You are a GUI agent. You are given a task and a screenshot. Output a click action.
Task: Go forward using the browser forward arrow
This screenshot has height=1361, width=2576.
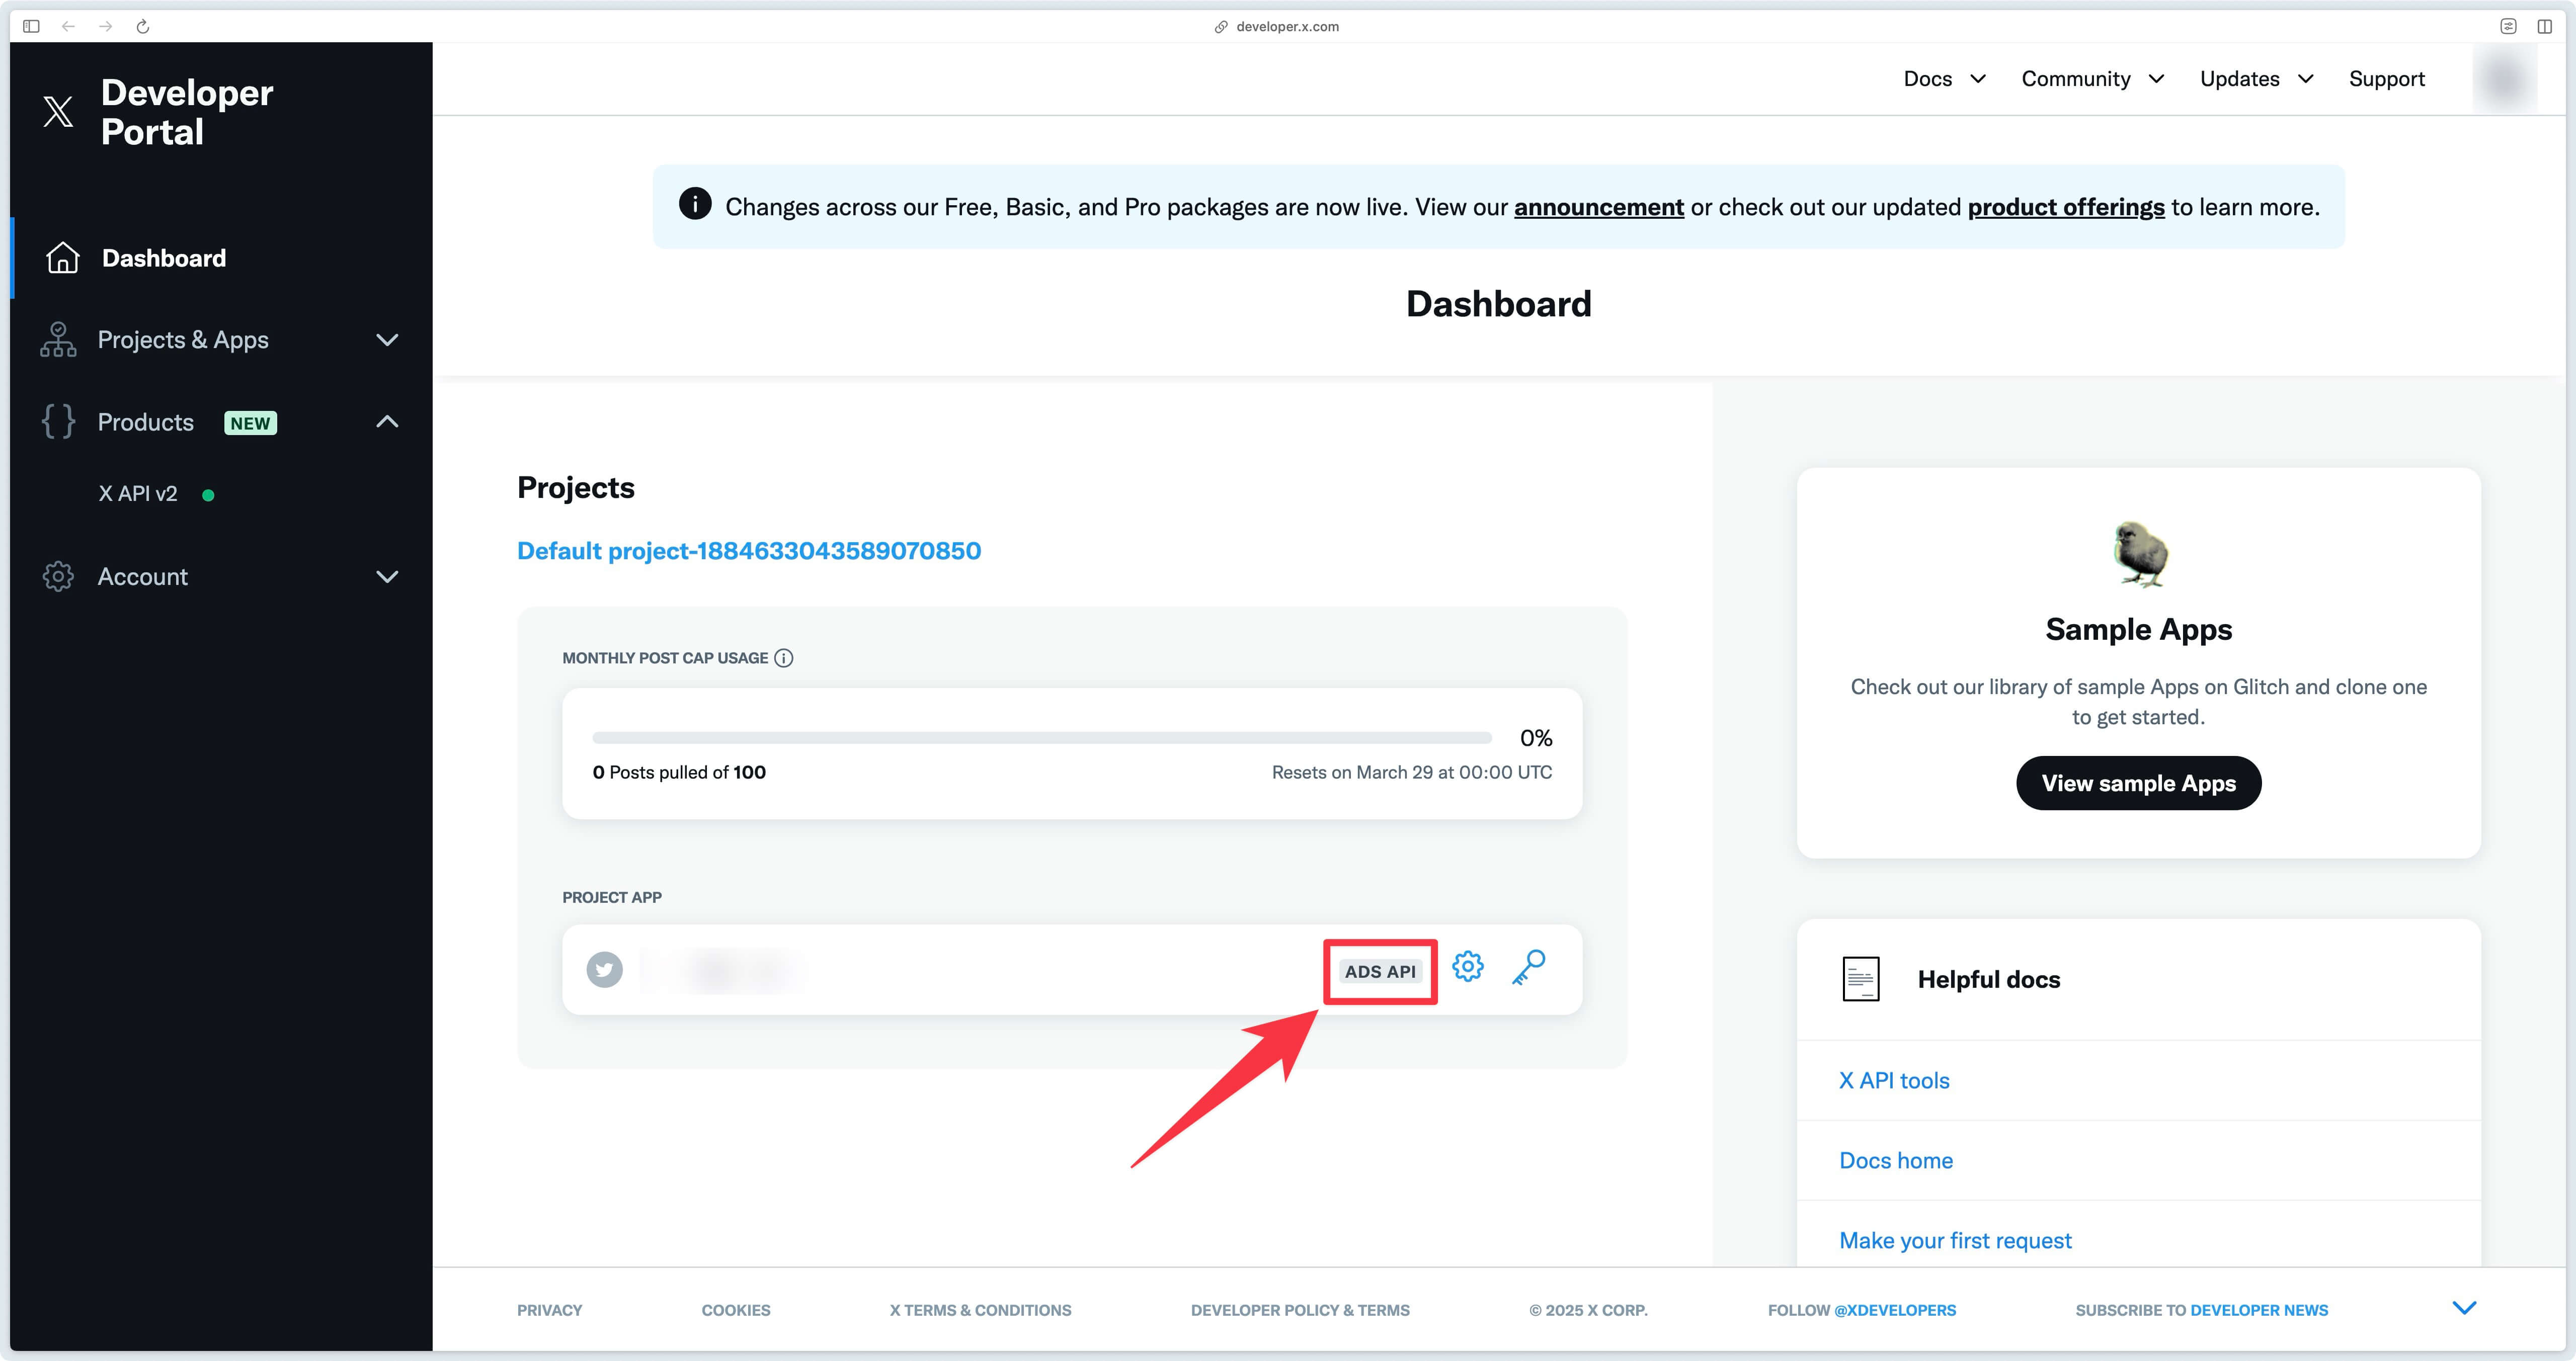tap(105, 26)
